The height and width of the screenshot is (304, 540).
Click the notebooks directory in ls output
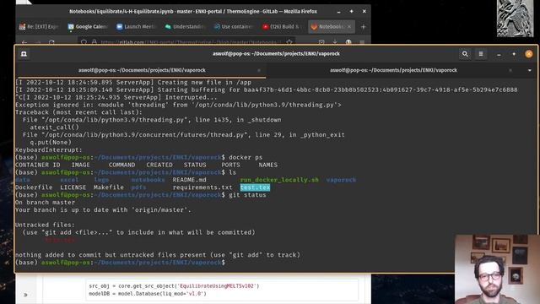(148, 180)
